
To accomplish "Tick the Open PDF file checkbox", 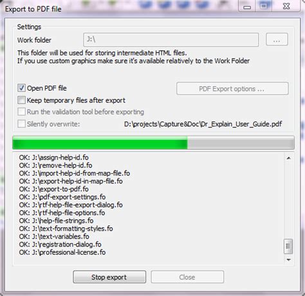I will [x=21, y=88].
